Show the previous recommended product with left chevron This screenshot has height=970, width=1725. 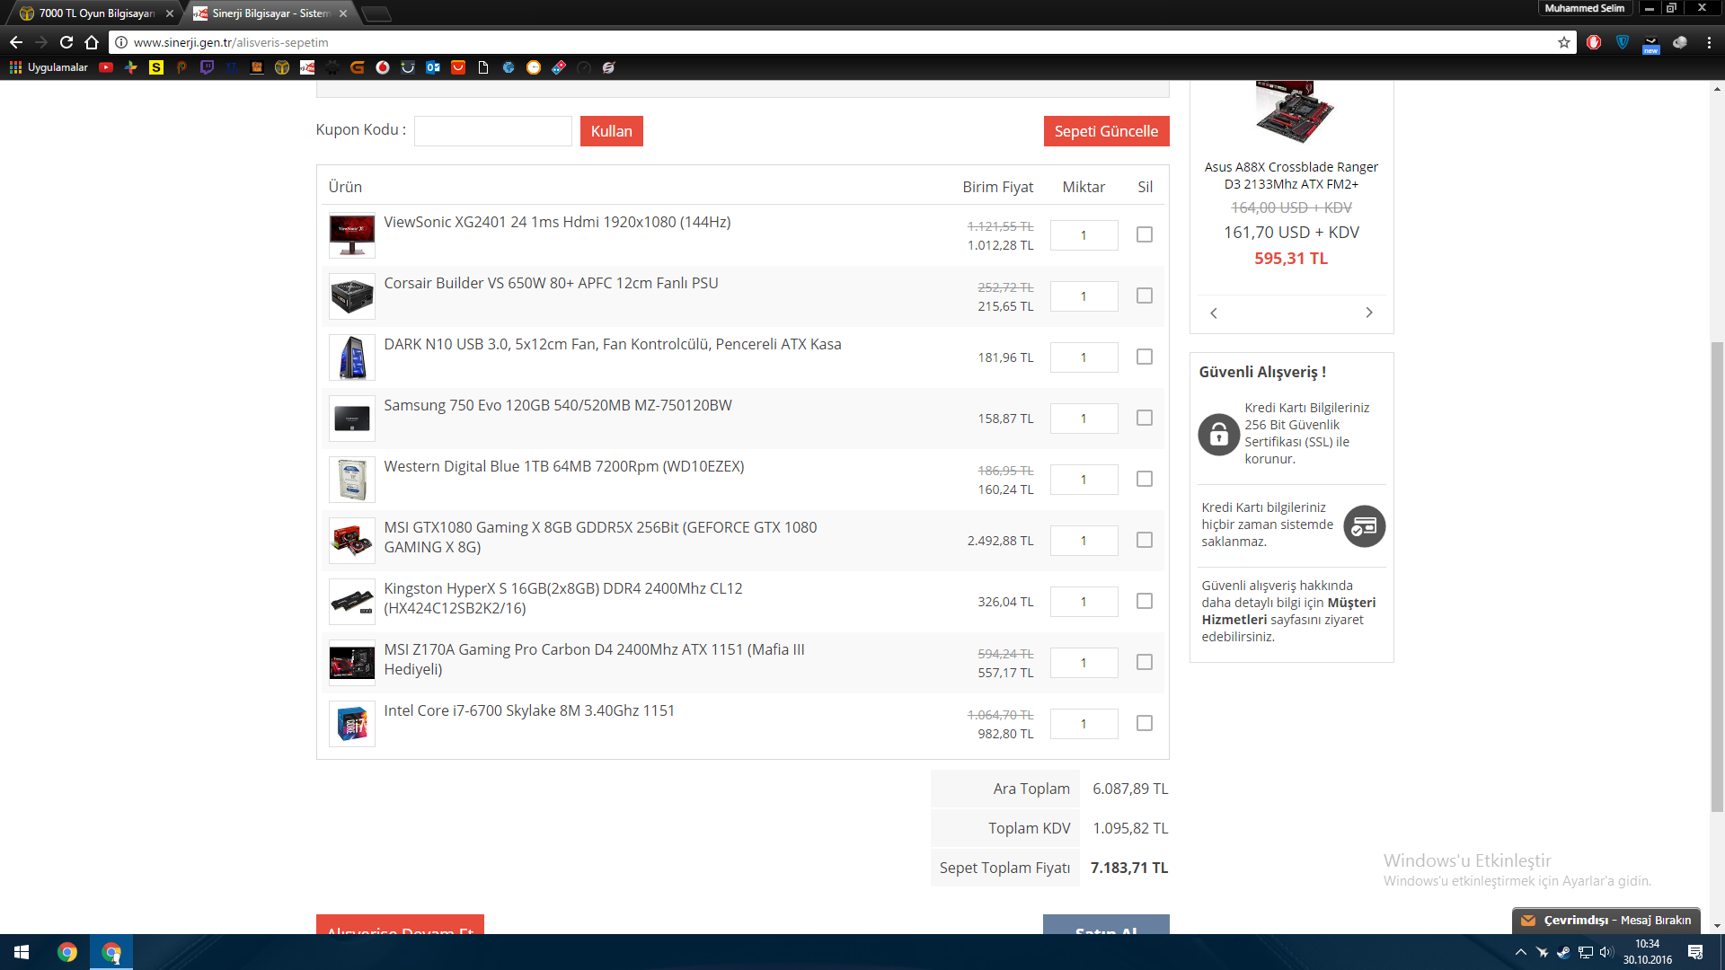1214,313
